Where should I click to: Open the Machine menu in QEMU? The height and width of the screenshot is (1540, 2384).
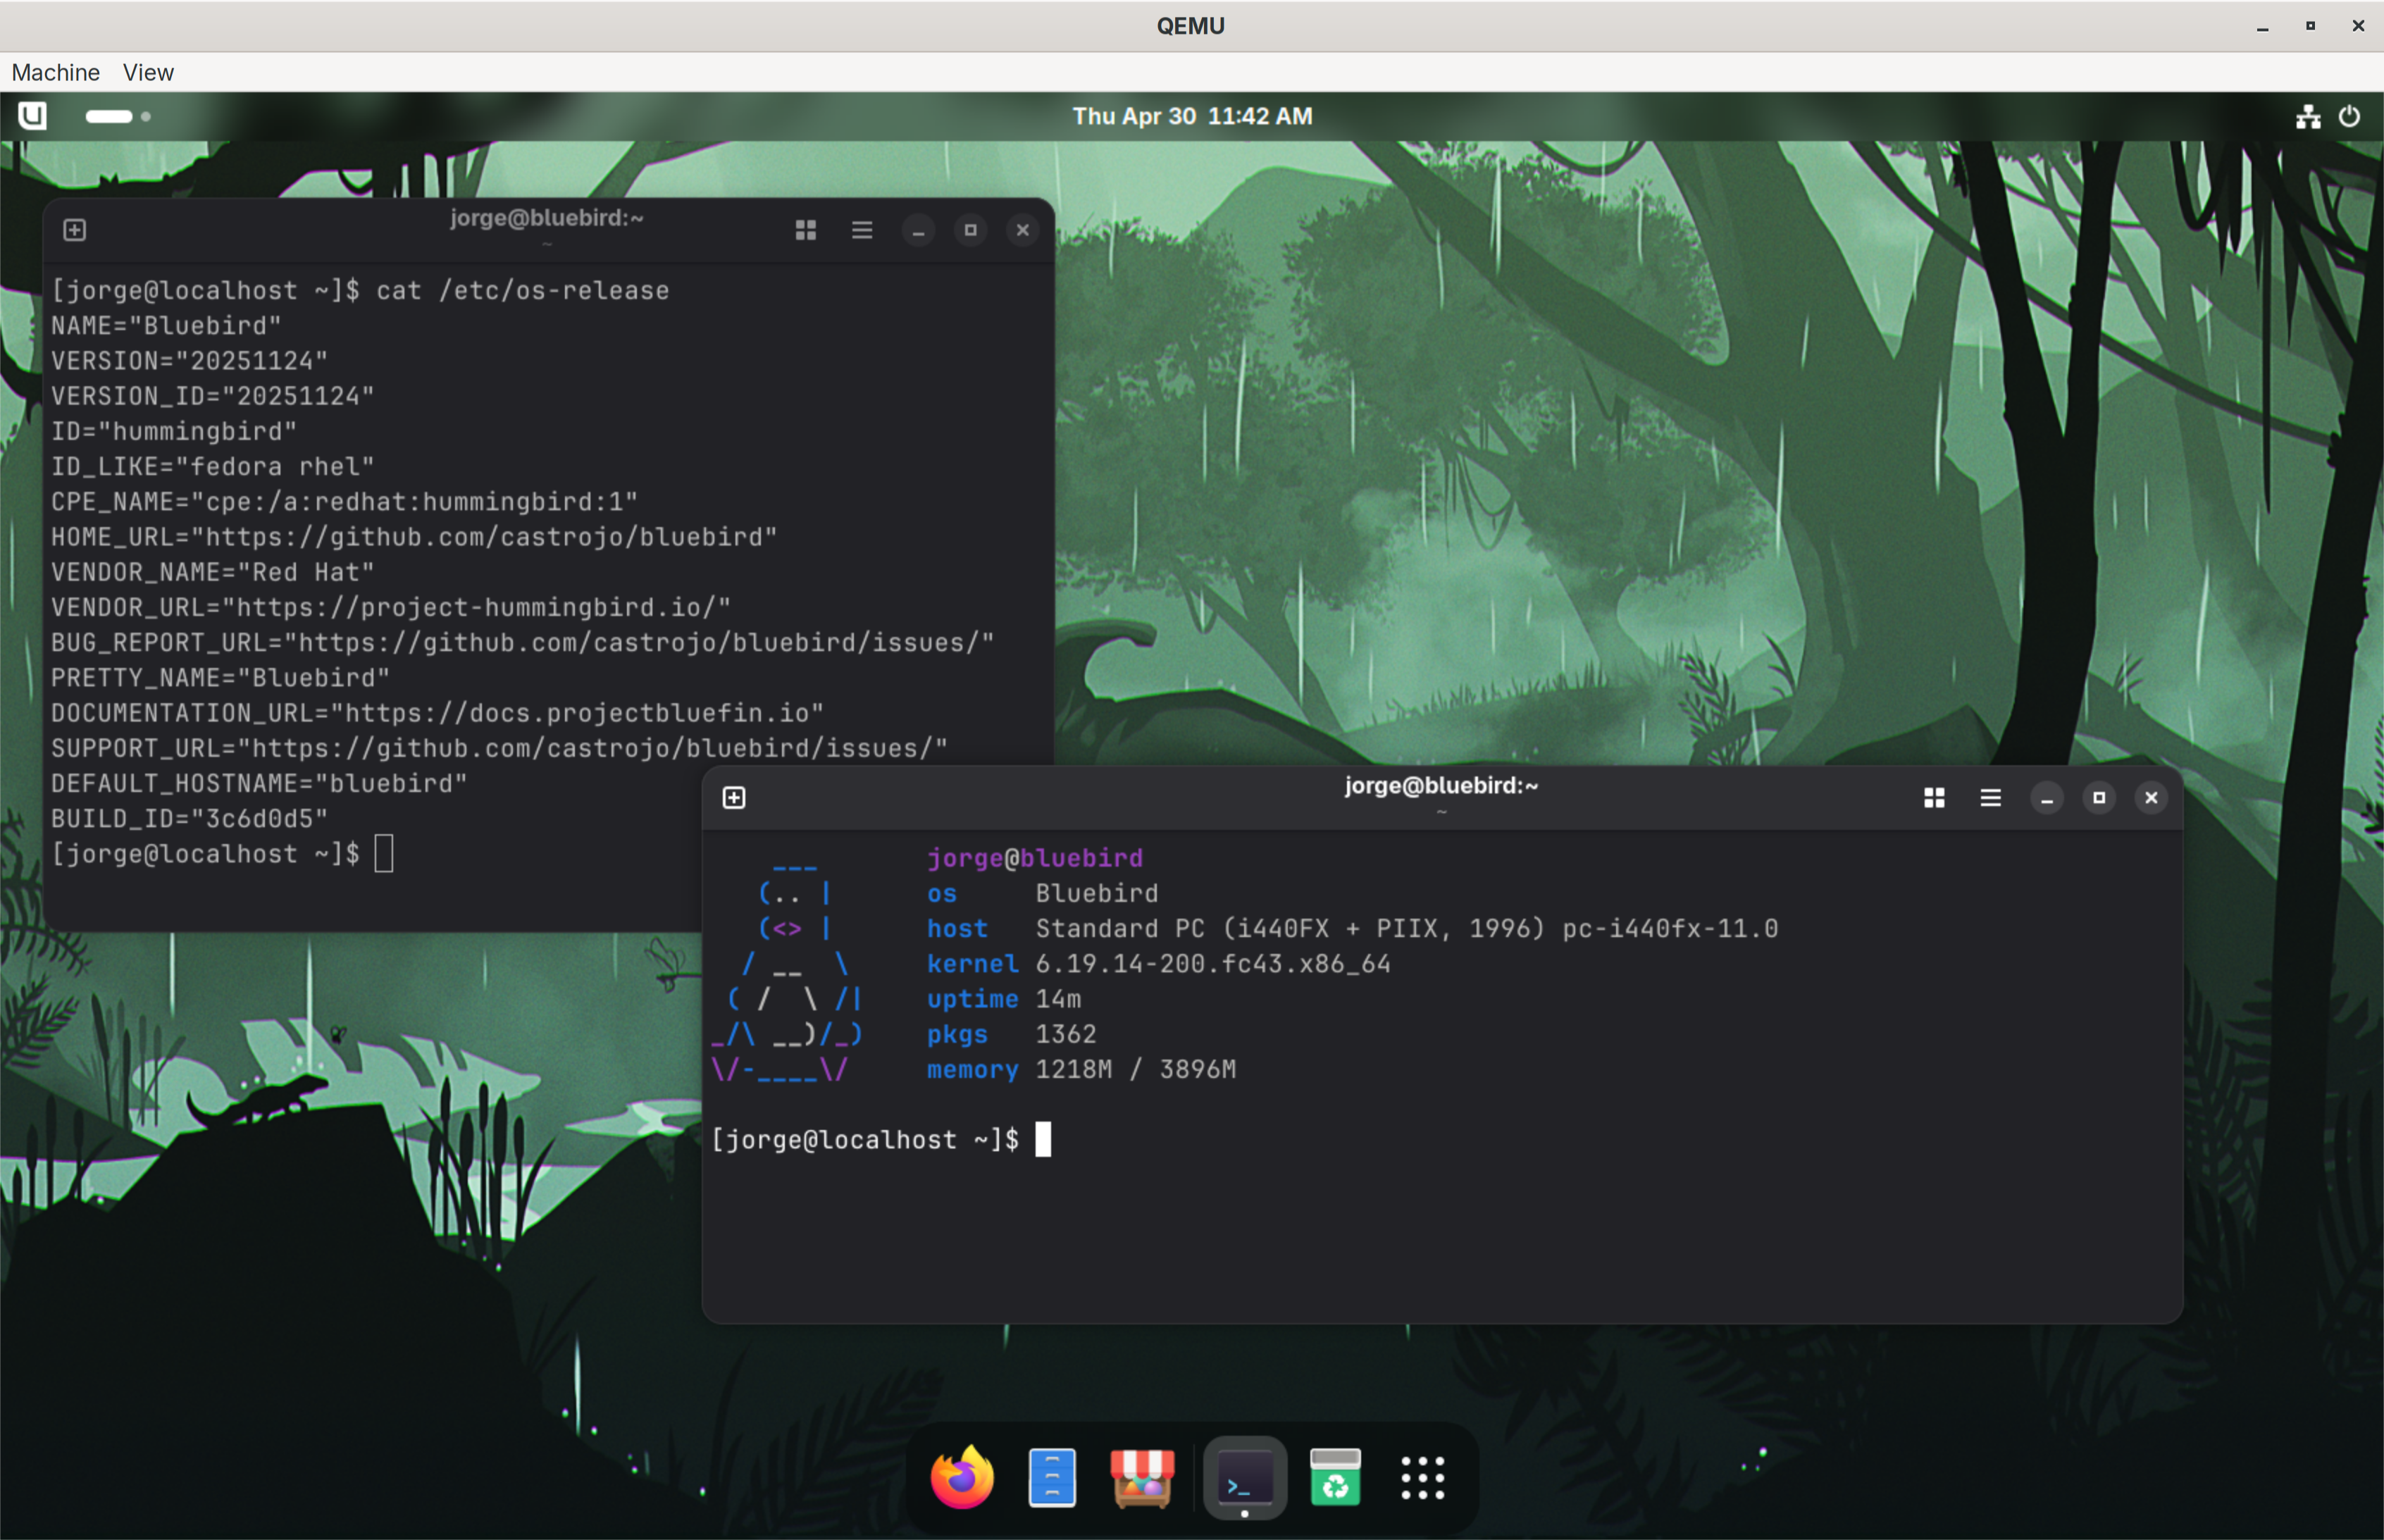point(55,72)
